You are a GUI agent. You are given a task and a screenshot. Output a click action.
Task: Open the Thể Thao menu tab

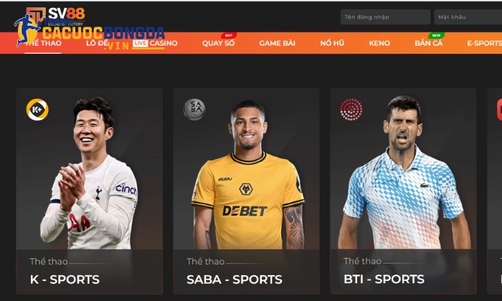(43, 43)
